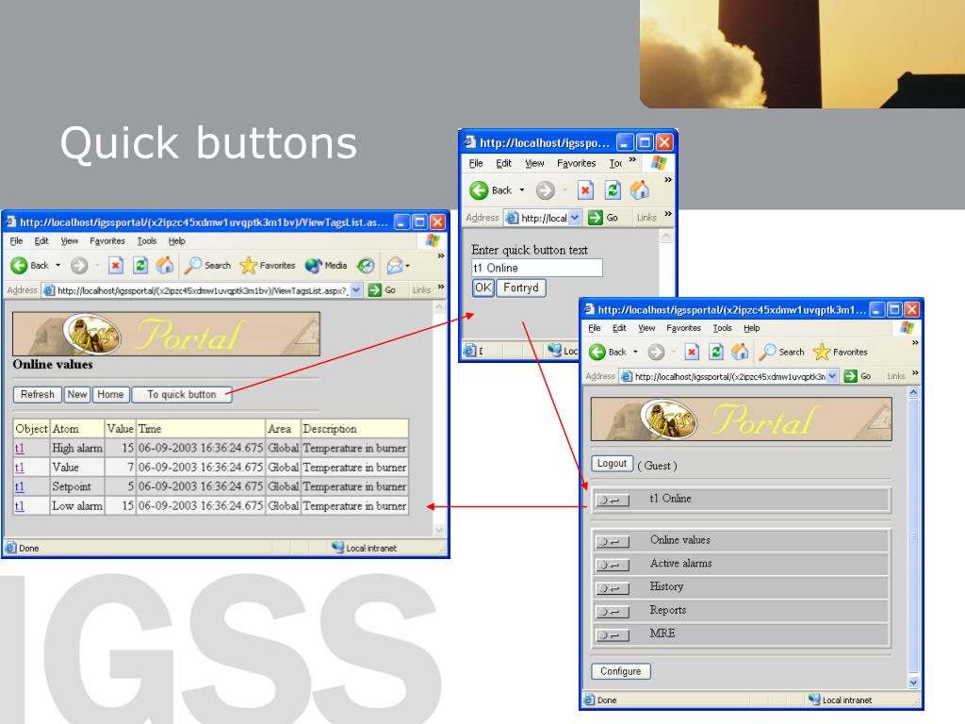Click the New button under Online values
Image resolution: width=965 pixels, height=724 pixels.
coord(77,395)
